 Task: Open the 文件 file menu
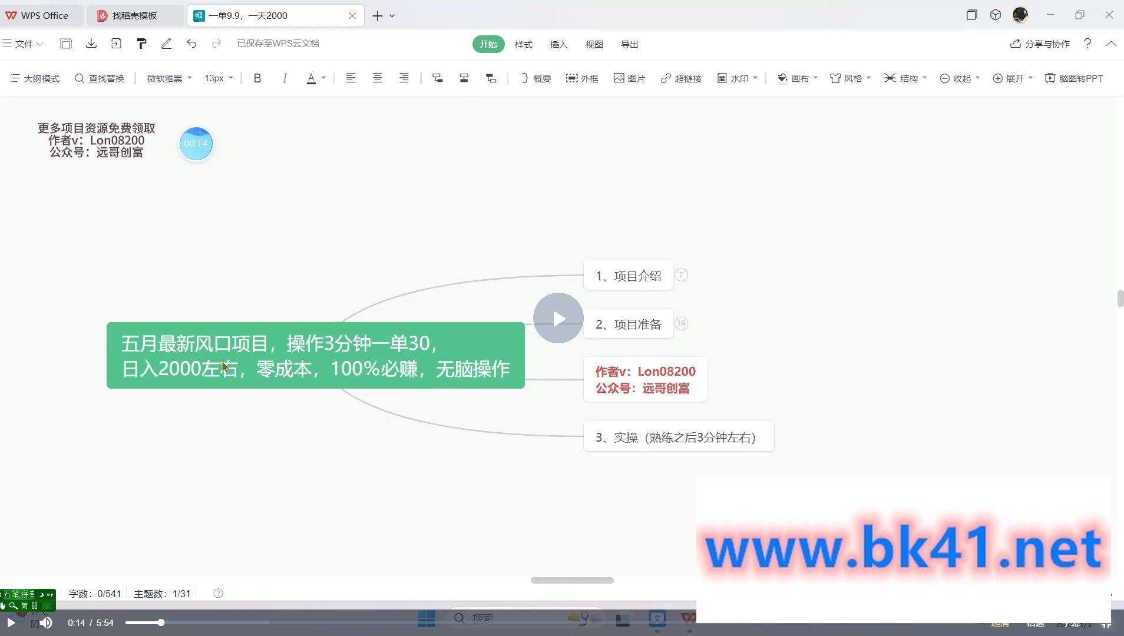click(x=23, y=44)
